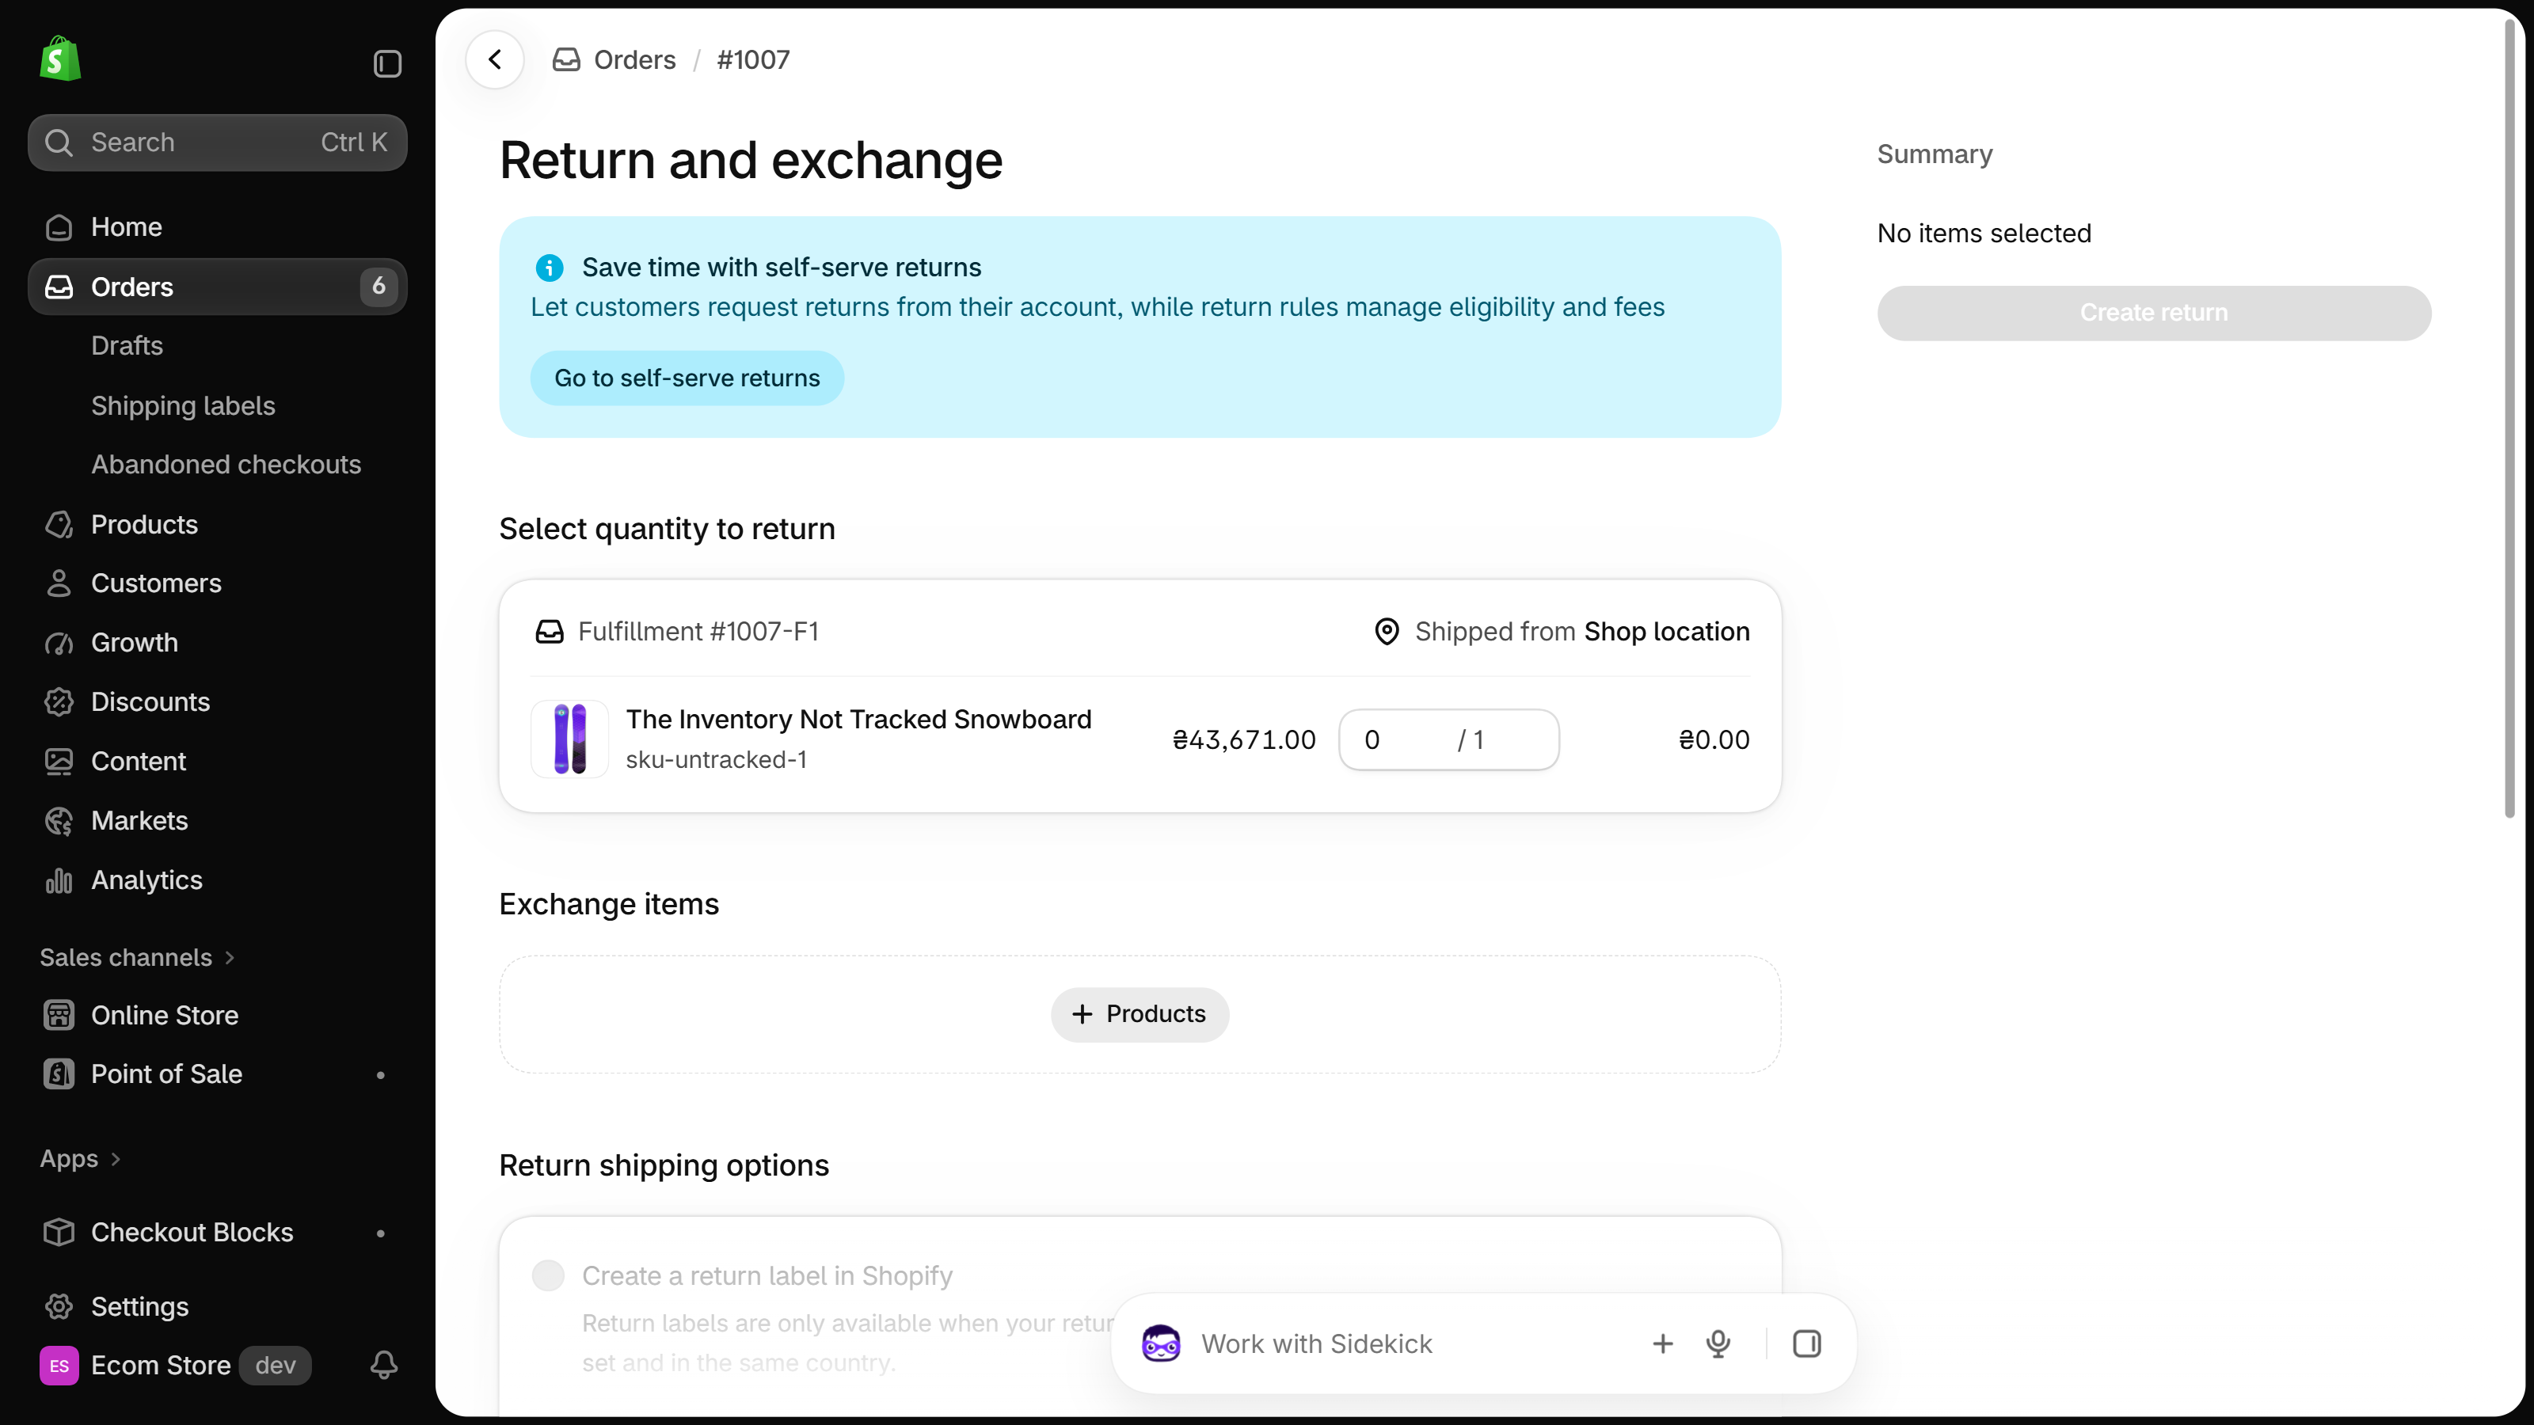Screen dimensions: 2534x1425
Task: Click the search magnifier icon
Action: click(x=59, y=142)
